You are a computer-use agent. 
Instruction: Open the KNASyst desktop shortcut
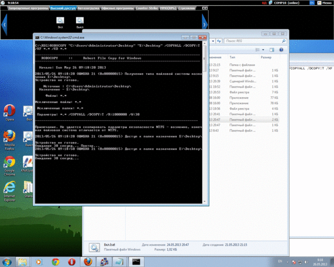[x=27, y=164]
